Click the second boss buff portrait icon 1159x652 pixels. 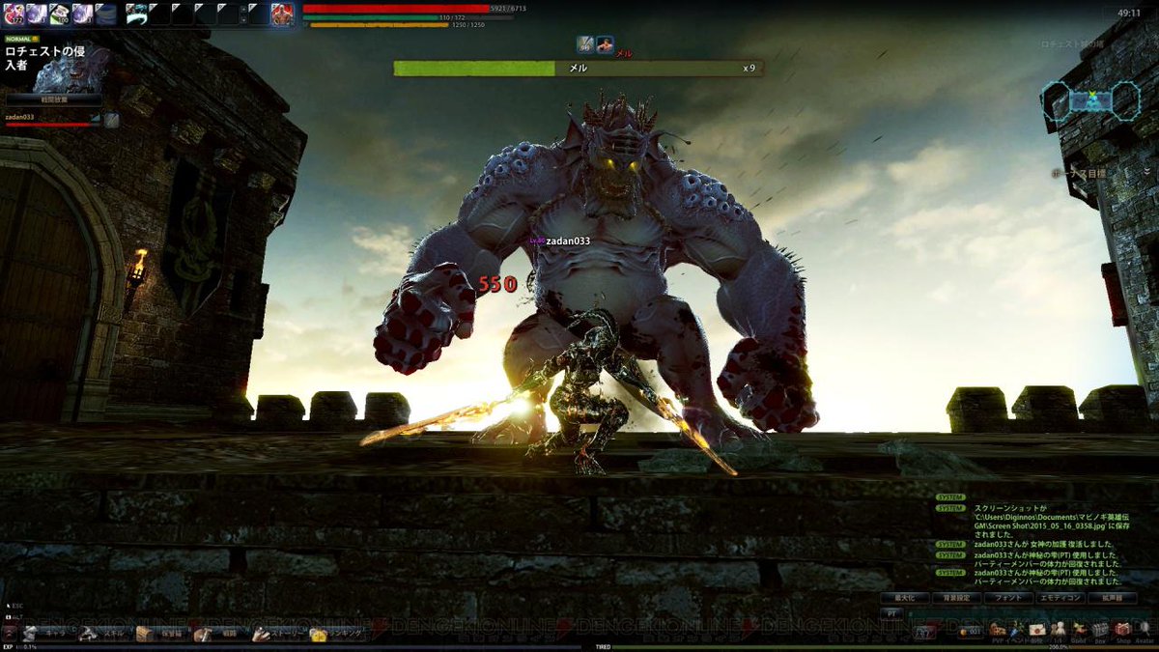pos(604,43)
